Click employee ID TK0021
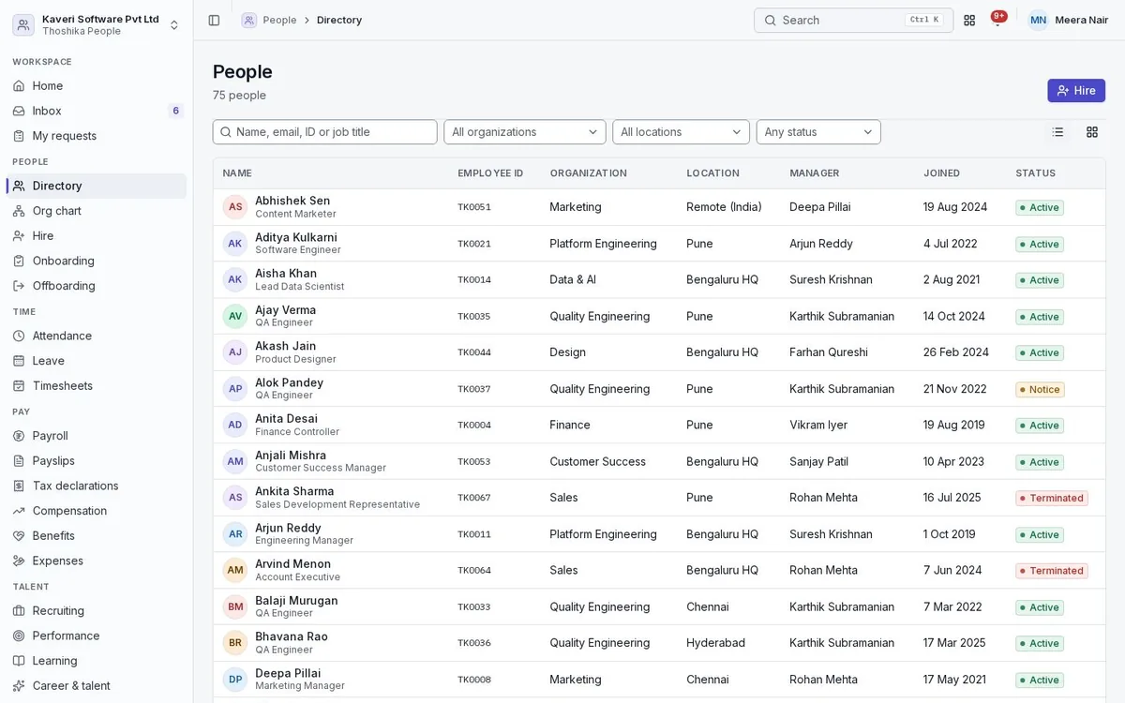 [474, 244]
